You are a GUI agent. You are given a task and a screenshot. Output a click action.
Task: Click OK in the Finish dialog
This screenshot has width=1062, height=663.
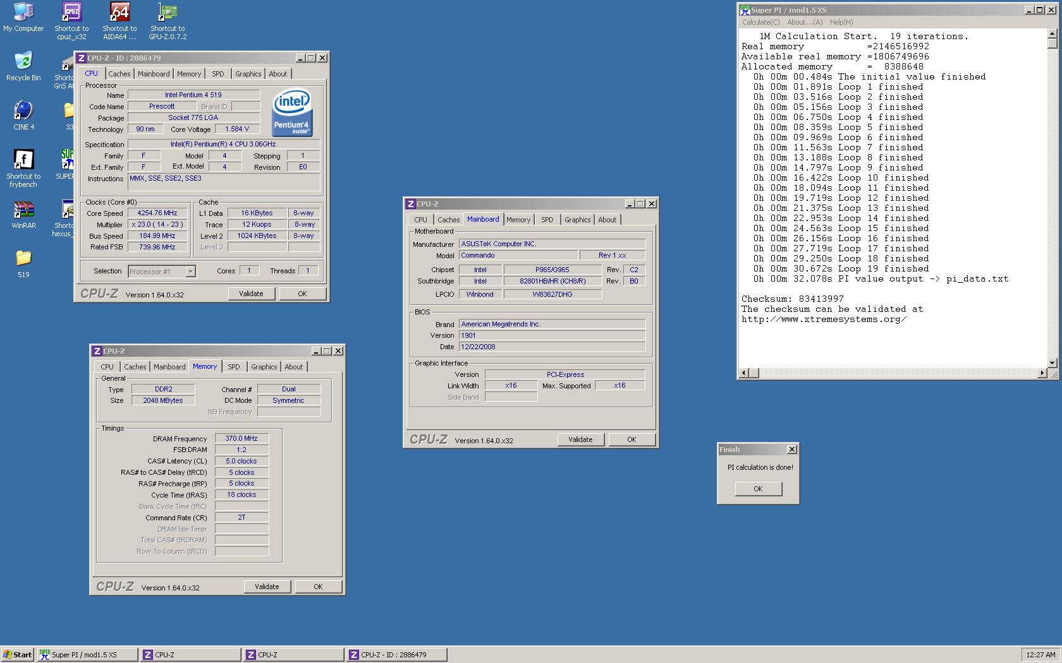point(758,489)
